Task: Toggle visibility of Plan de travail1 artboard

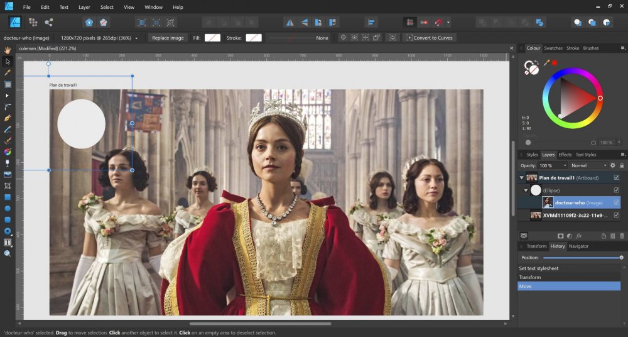Action: click(x=616, y=177)
